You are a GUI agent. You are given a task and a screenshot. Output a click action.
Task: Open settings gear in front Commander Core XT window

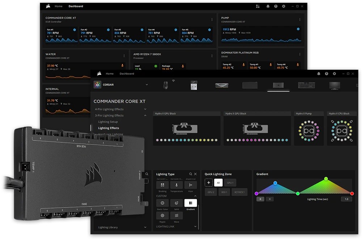pyautogui.click(x=334, y=74)
